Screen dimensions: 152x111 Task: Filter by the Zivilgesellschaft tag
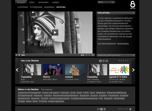coord(25,96)
